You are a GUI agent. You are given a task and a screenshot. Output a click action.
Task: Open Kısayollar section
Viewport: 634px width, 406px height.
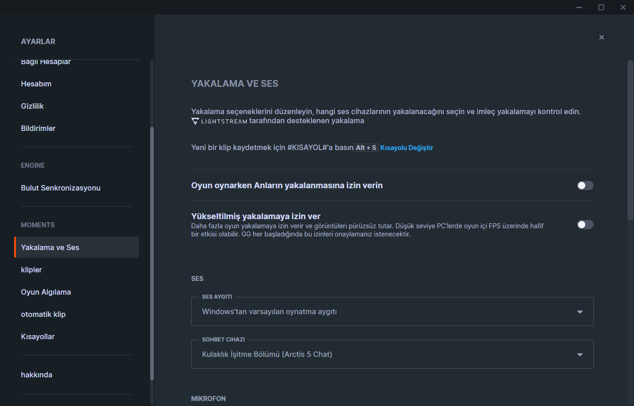(38, 336)
